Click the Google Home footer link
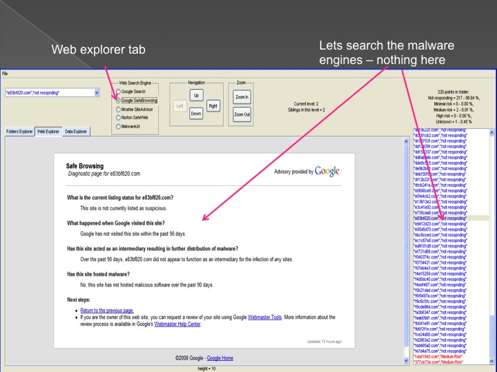Image resolution: width=497 pixels, height=372 pixels. [x=220, y=358]
